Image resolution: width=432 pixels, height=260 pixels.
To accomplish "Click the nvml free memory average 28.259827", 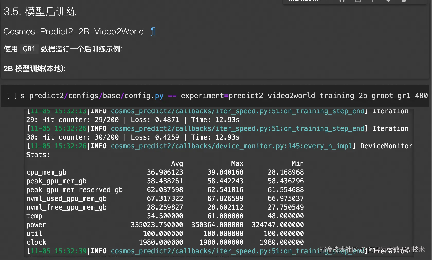I will point(165,207).
